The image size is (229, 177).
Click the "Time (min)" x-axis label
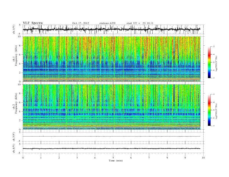coord(116,161)
